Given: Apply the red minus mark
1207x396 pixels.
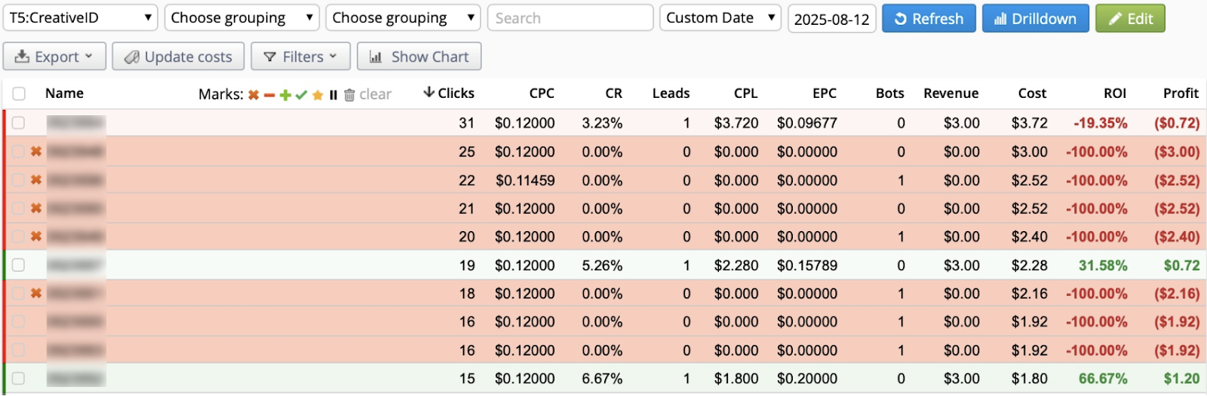Looking at the screenshot, I should tap(269, 95).
